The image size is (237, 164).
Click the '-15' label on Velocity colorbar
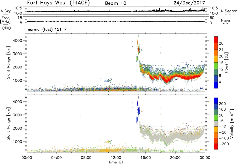pos(223,126)
